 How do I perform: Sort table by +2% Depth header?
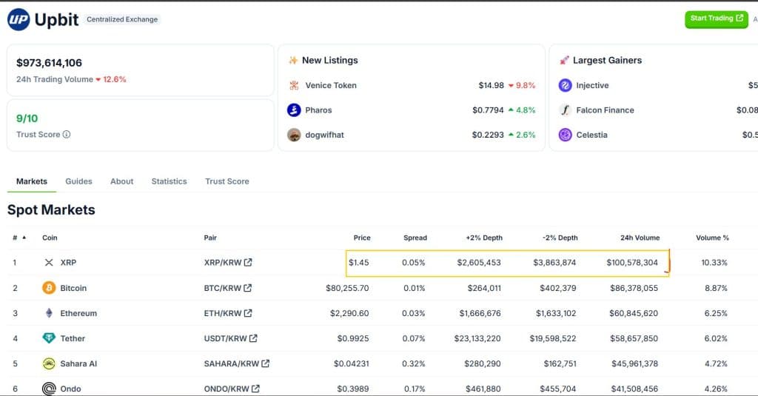[484, 238]
